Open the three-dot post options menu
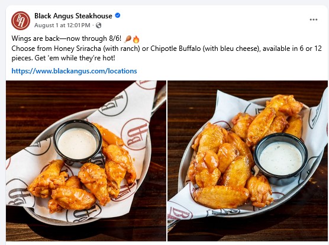The width and height of the screenshot is (329, 245). click(314, 20)
